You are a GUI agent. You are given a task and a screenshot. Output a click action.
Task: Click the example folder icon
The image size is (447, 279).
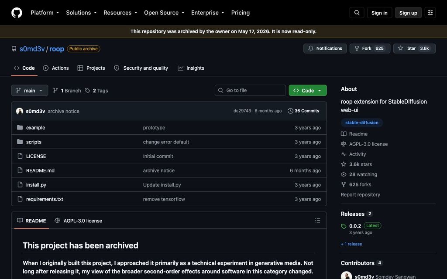(20, 128)
